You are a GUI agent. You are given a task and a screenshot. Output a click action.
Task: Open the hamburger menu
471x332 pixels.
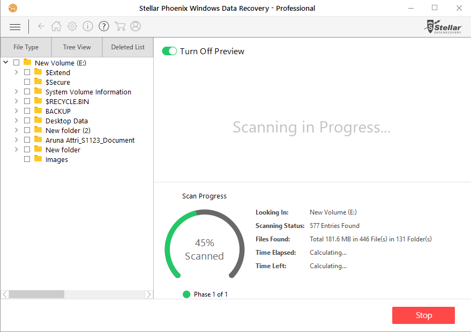[x=15, y=27]
